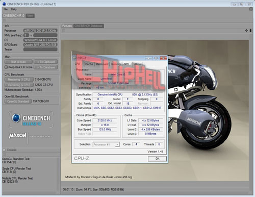Screen dimensions: 255x197
Task: Open the CINEBENCH Database tab
Action: [88, 26]
